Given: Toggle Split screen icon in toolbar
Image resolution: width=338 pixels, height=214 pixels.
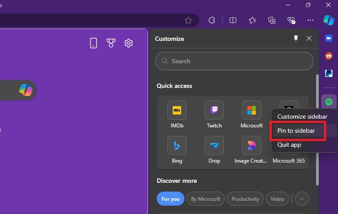Looking at the screenshot, I should click(233, 20).
